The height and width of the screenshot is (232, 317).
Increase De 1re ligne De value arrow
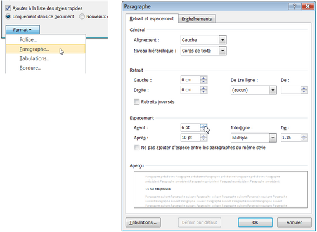click(x=304, y=88)
